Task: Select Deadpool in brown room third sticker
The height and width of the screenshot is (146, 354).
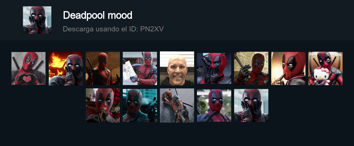Action: point(103,68)
